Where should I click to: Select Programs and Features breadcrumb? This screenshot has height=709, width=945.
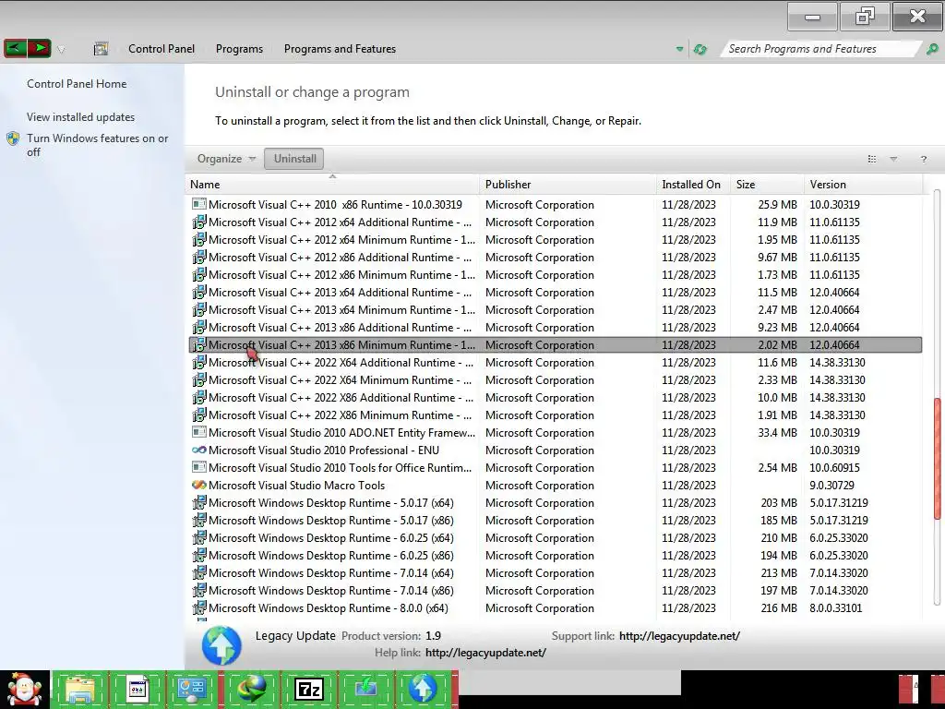pos(340,49)
